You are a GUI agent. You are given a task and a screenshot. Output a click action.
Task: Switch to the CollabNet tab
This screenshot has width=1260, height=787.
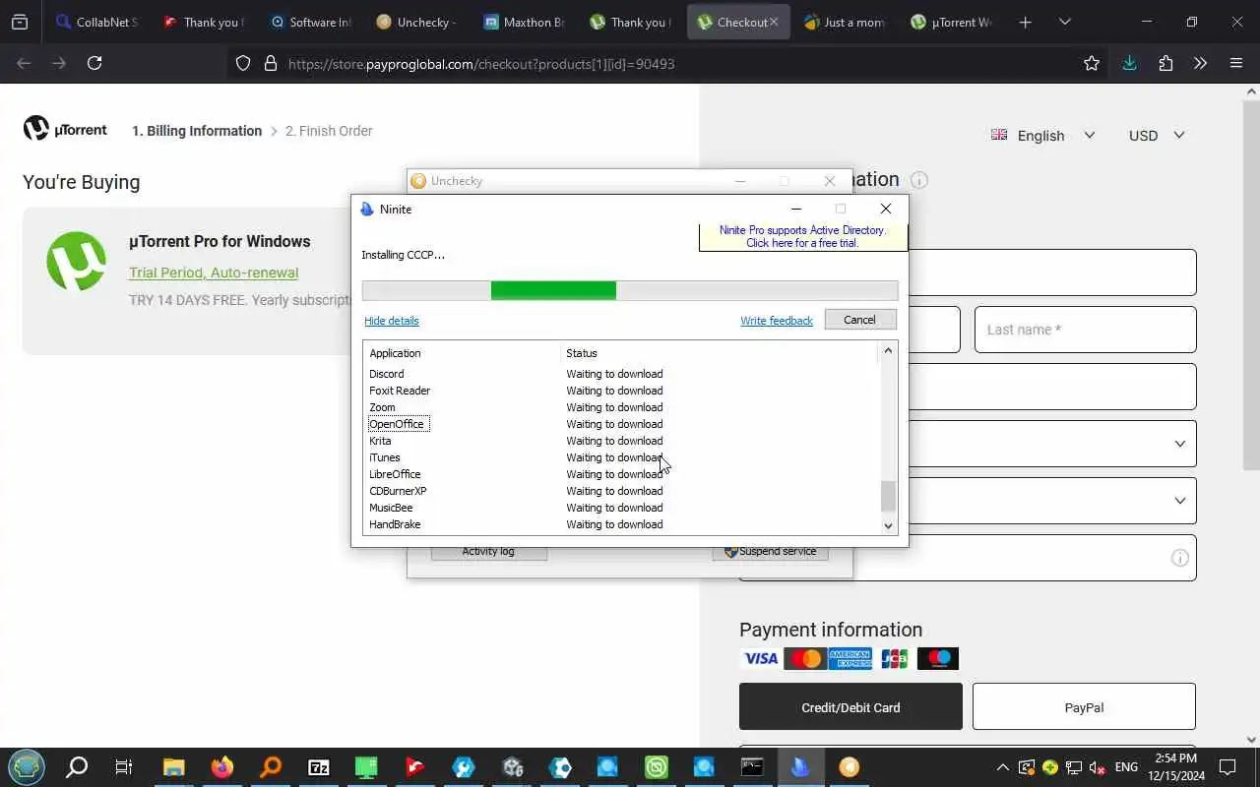[96, 22]
